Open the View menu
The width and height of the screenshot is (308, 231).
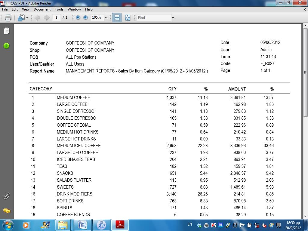pos(26,9)
